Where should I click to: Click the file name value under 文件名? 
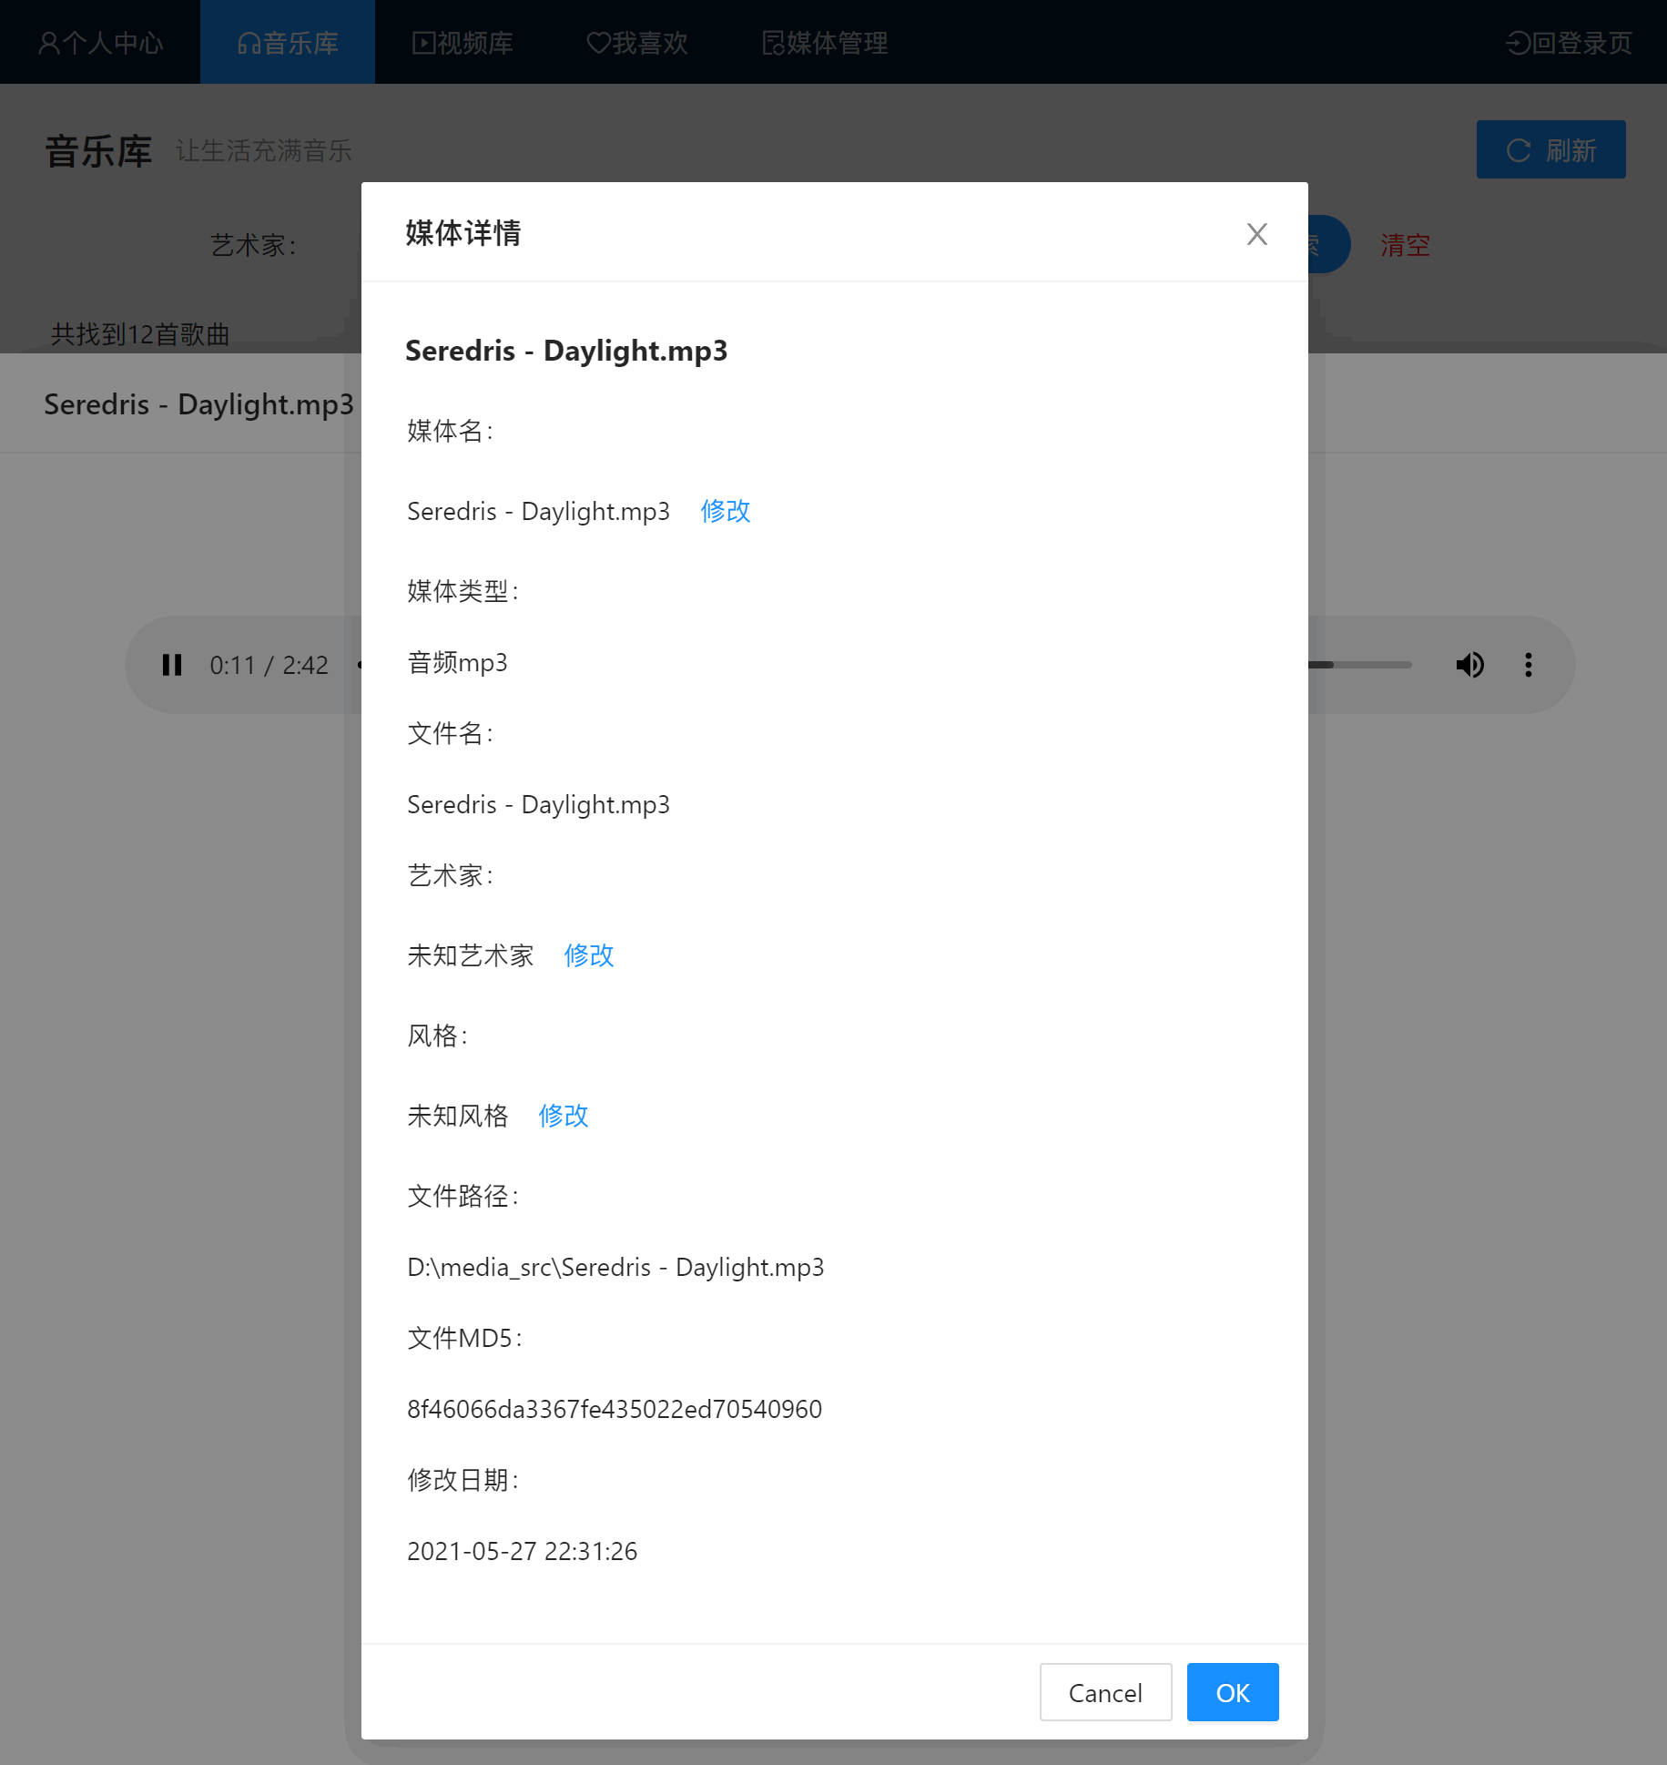(538, 804)
